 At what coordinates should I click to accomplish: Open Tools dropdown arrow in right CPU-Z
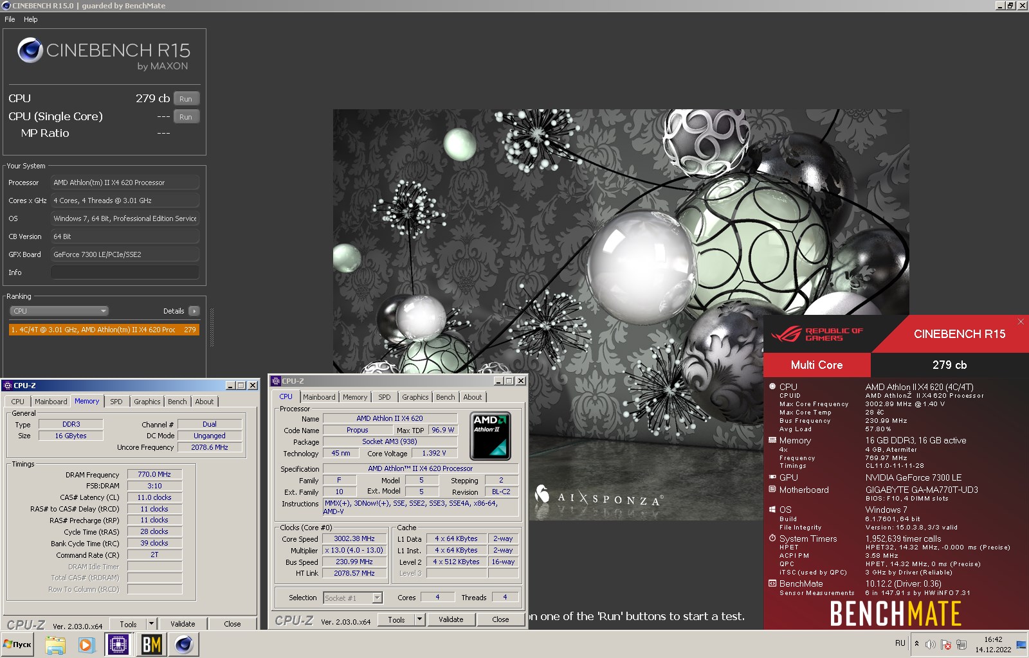point(419,619)
